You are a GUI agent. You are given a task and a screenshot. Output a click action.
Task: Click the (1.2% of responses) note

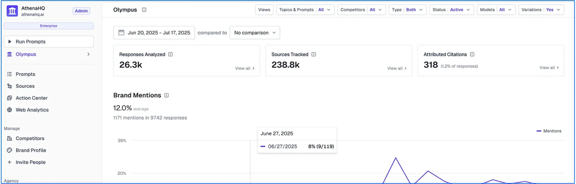[459, 66]
